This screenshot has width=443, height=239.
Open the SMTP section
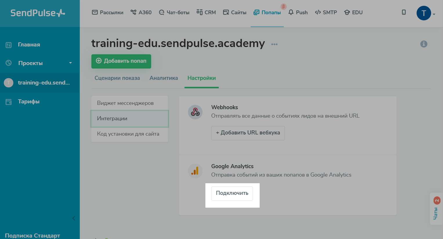coord(326,12)
